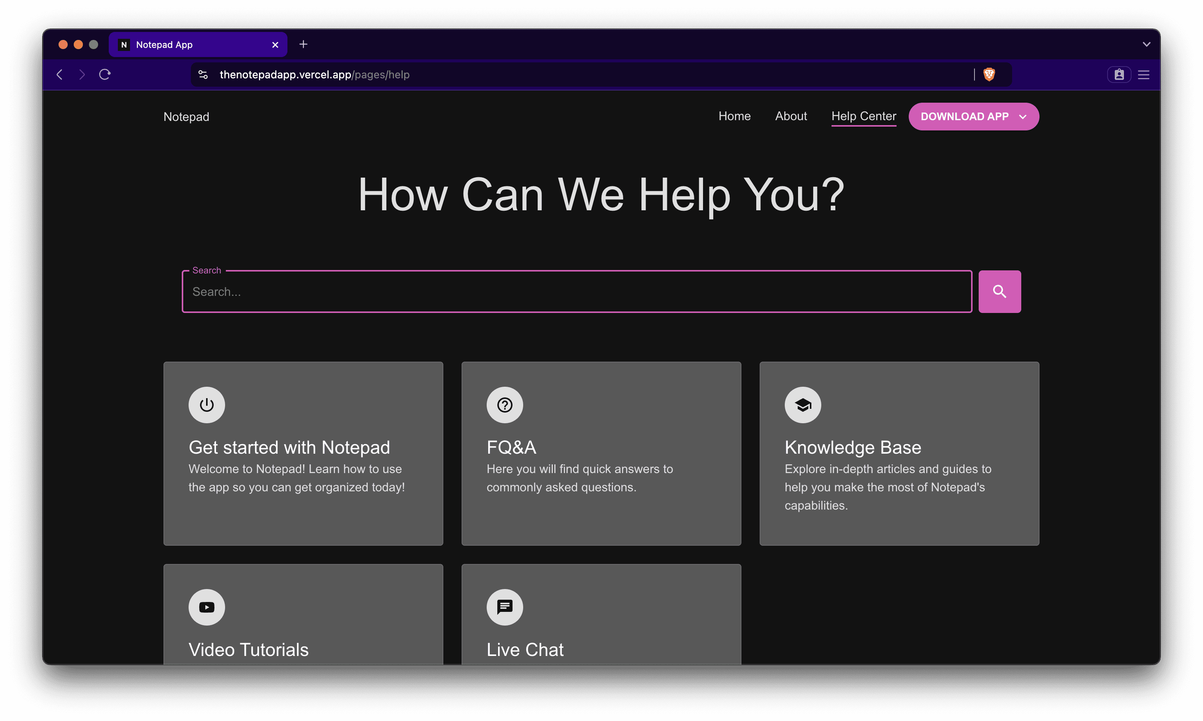
Task: Go back to previous page
Action: (60, 74)
